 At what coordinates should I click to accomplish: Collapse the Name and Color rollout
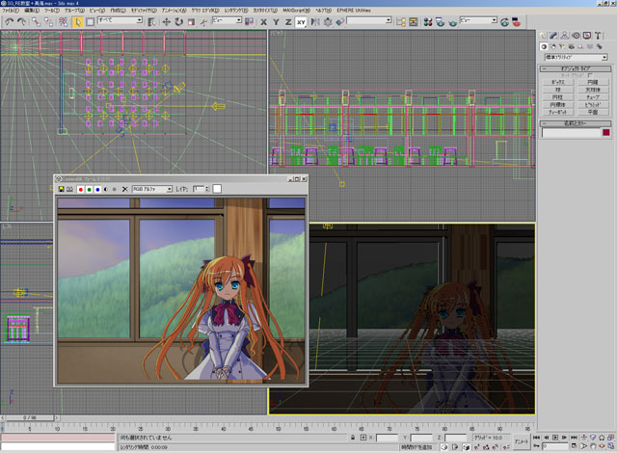(x=576, y=123)
